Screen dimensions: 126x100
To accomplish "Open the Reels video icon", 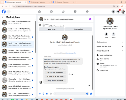I will (x=51, y=12).
